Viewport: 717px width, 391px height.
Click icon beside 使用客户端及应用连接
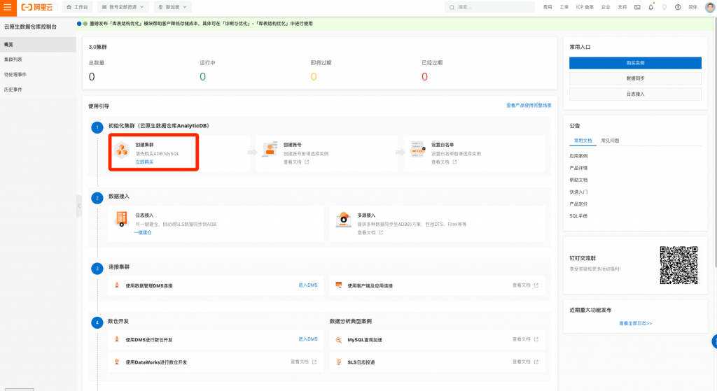coord(339,285)
